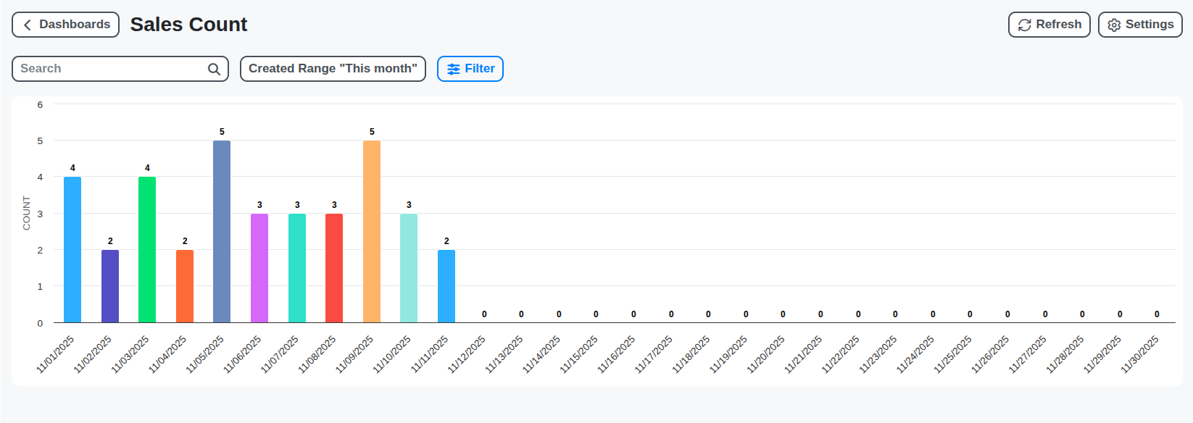The image size is (1193, 423).
Task: Refresh the Sales Count dashboard
Action: click(1049, 25)
